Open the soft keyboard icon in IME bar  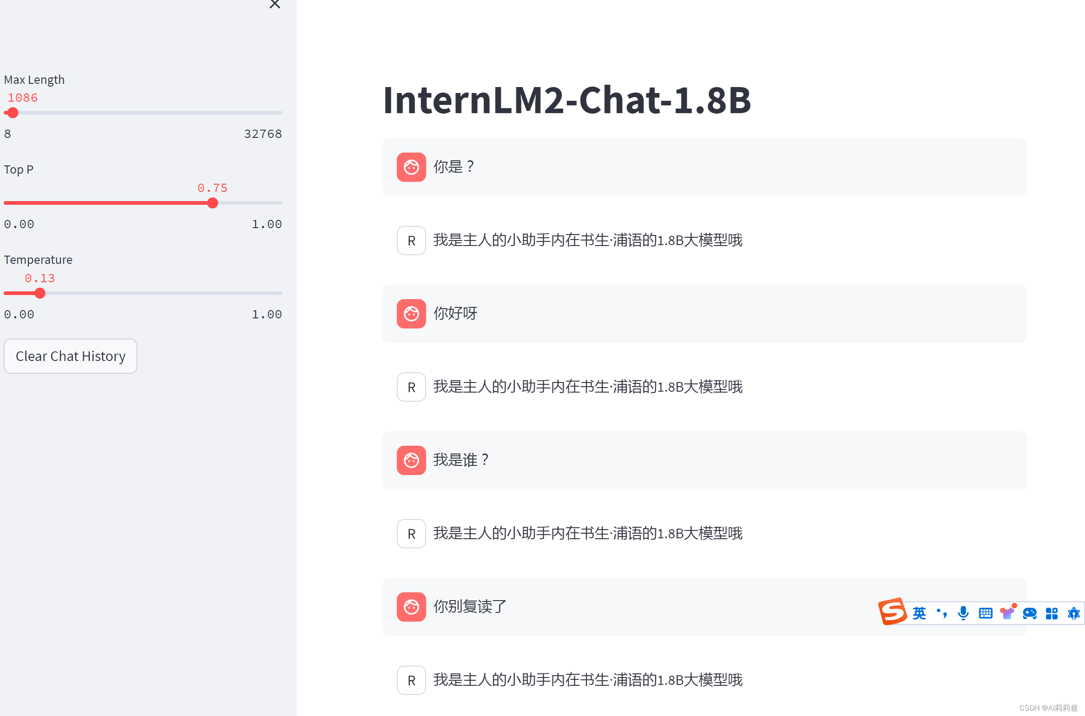[985, 613]
